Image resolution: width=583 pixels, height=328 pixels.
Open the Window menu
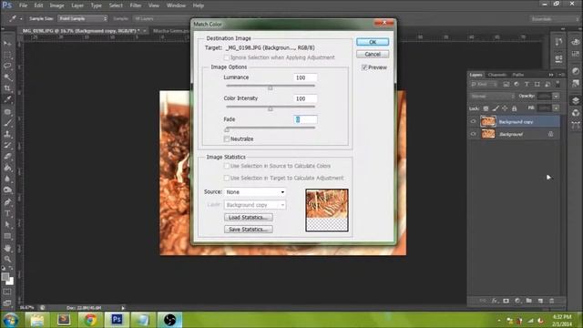point(176,5)
